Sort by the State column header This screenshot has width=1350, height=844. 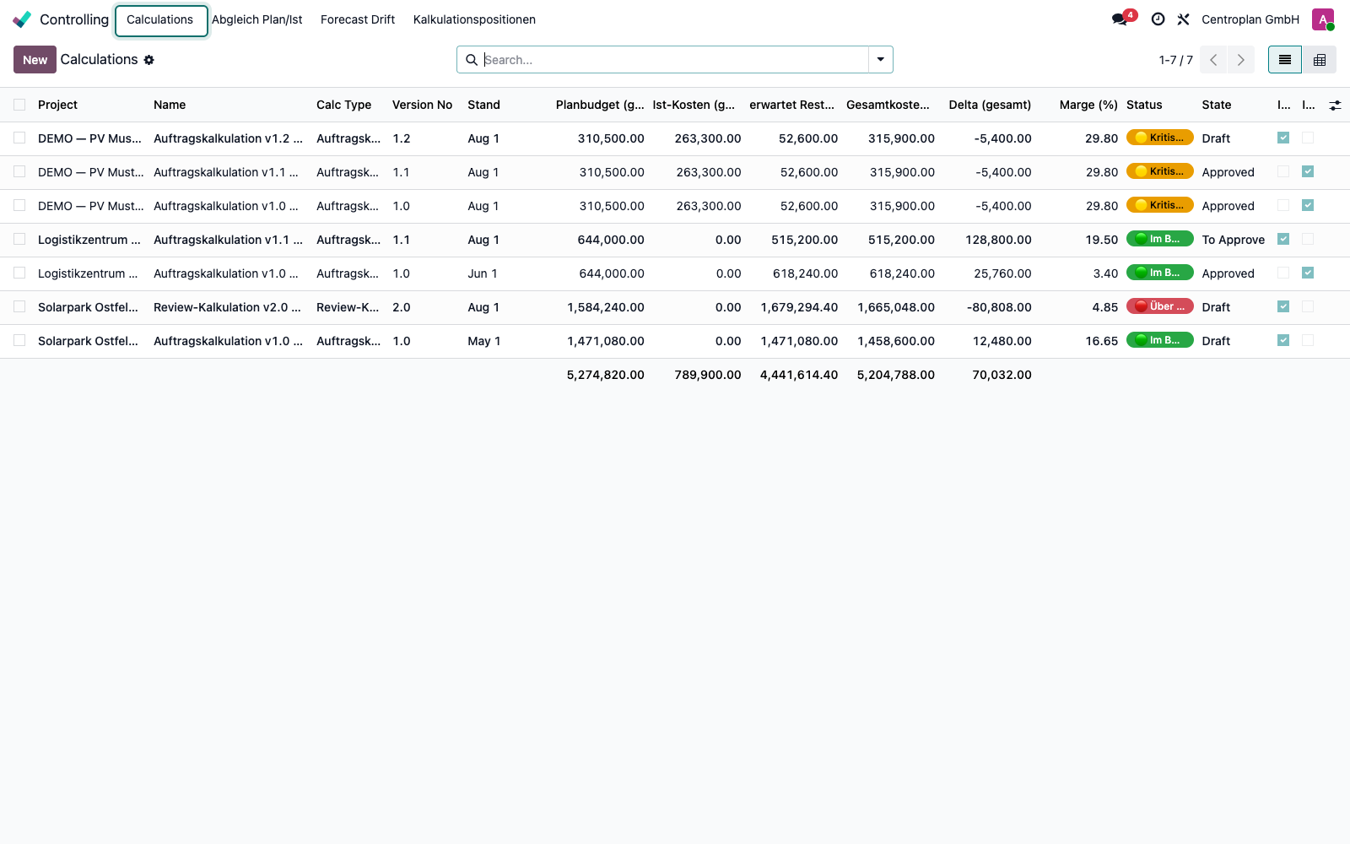[1217, 105]
